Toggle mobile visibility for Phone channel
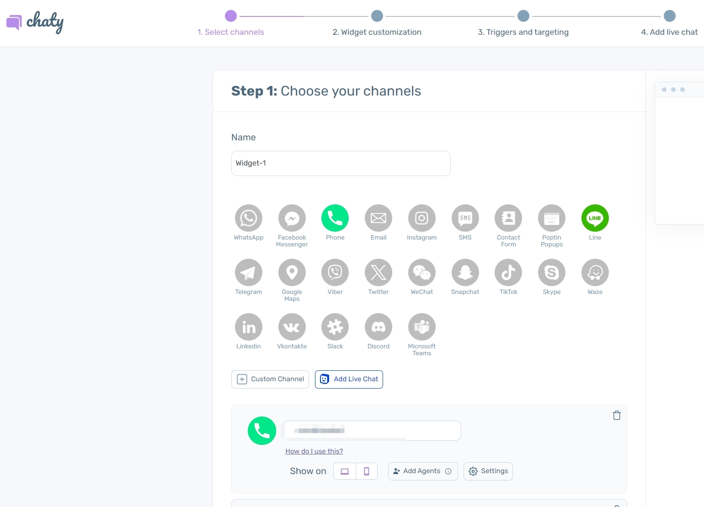This screenshot has height=507, width=704. click(x=366, y=471)
